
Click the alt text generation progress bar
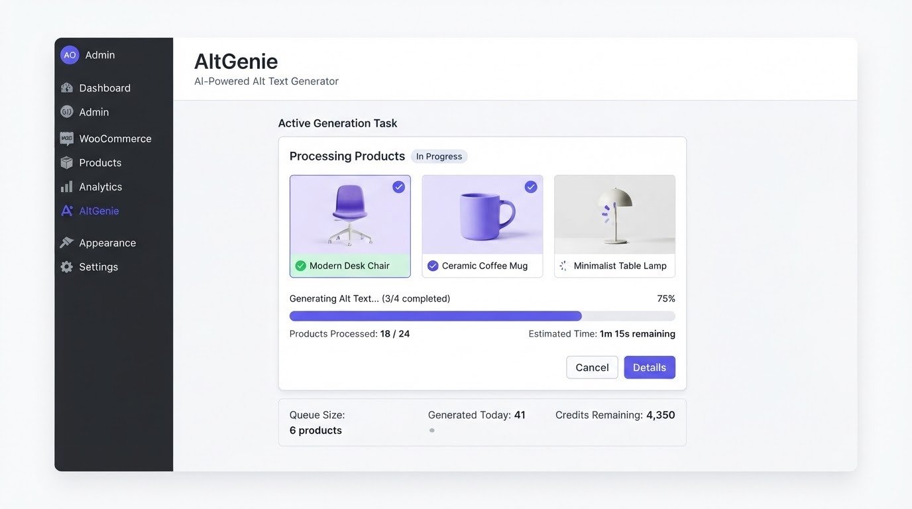483,316
